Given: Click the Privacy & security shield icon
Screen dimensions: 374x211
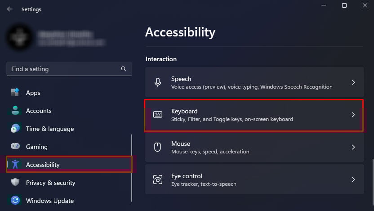Looking at the screenshot, I should pos(15,183).
